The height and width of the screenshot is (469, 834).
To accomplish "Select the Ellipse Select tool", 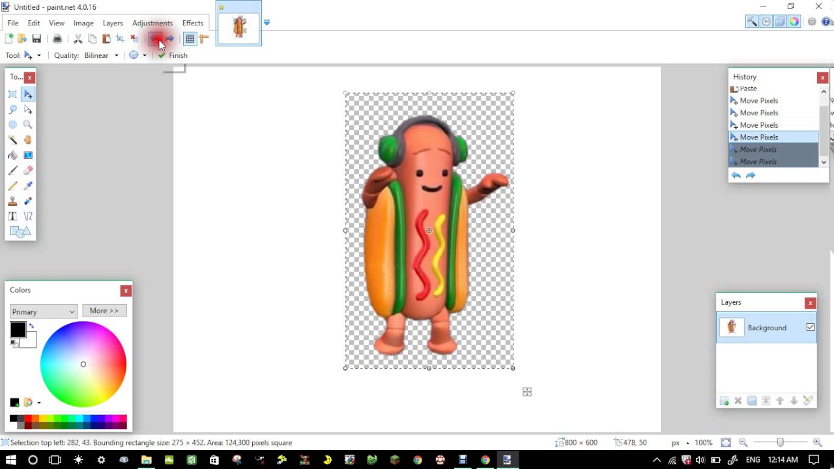I will tap(12, 124).
